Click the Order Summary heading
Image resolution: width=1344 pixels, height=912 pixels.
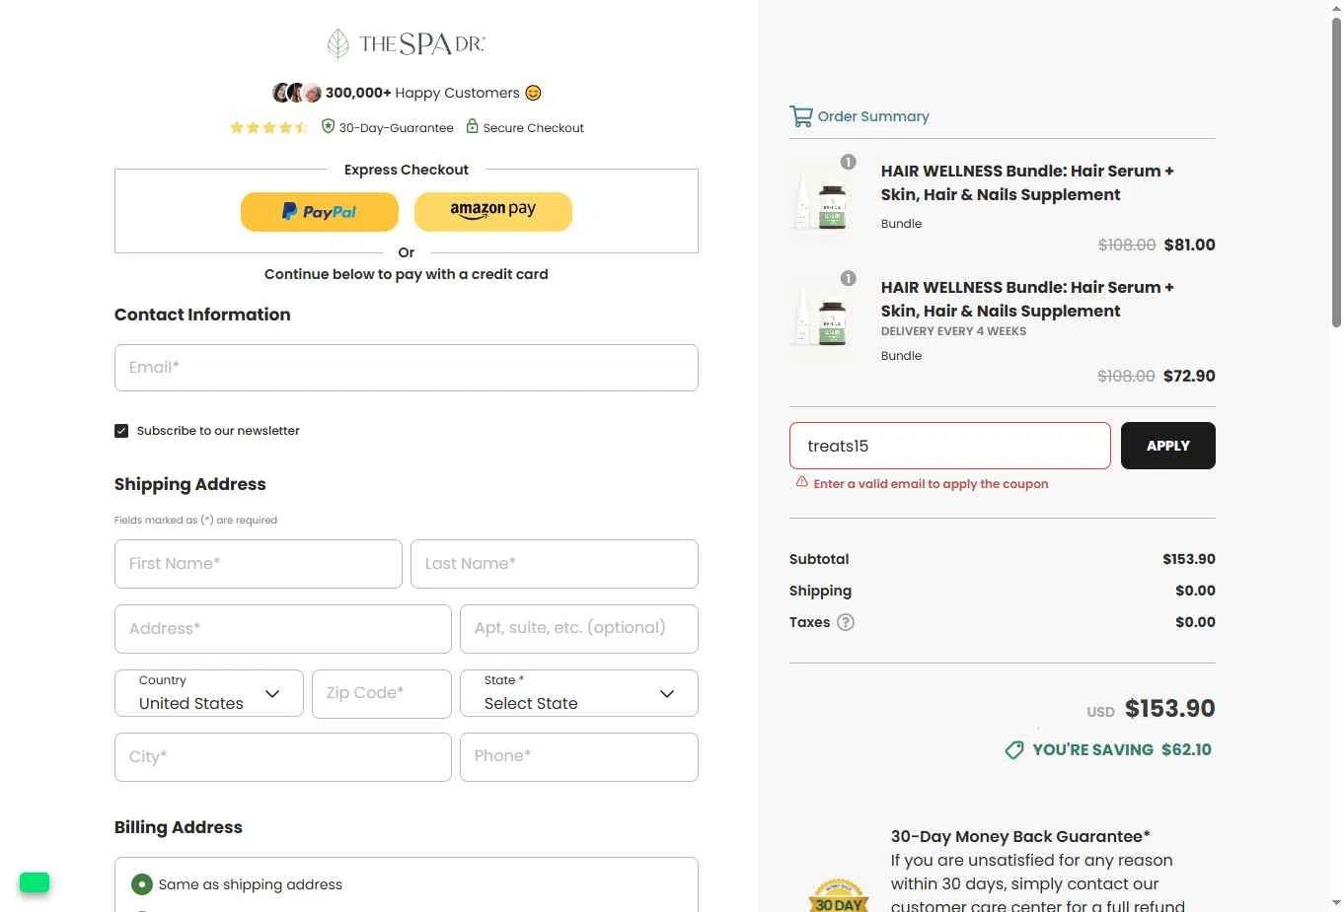click(873, 116)
